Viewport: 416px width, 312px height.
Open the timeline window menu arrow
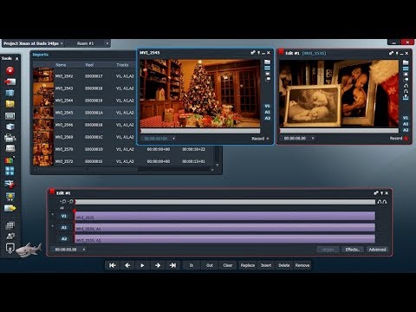click(x=381, y=193)
